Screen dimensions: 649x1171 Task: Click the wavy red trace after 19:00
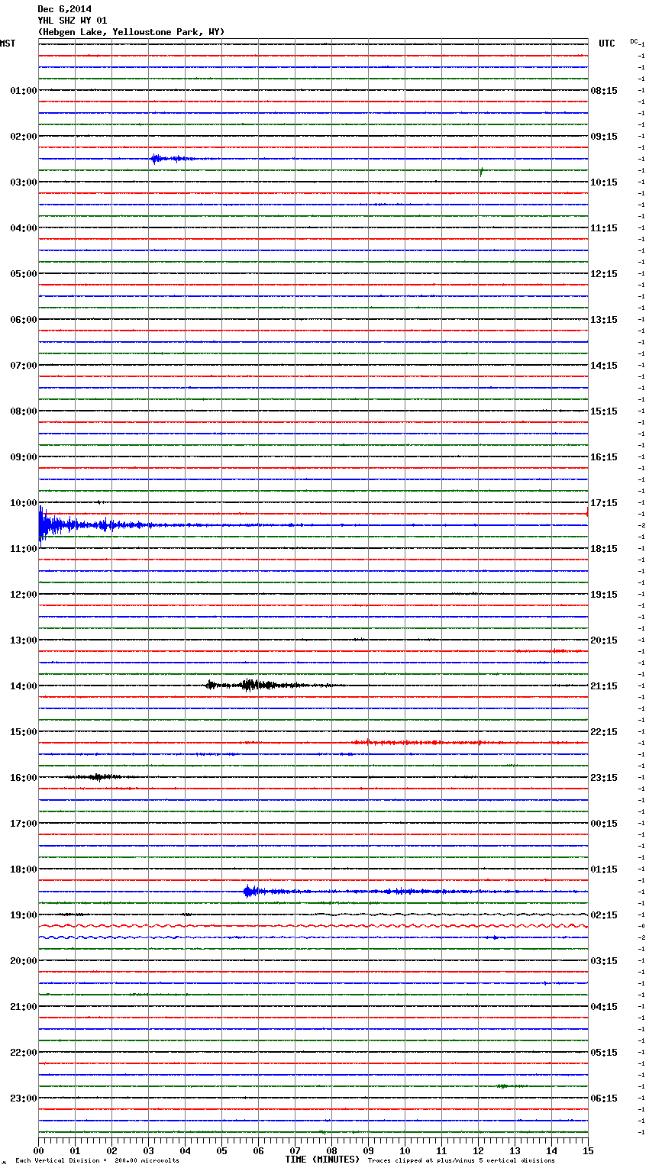click(313, 925)
